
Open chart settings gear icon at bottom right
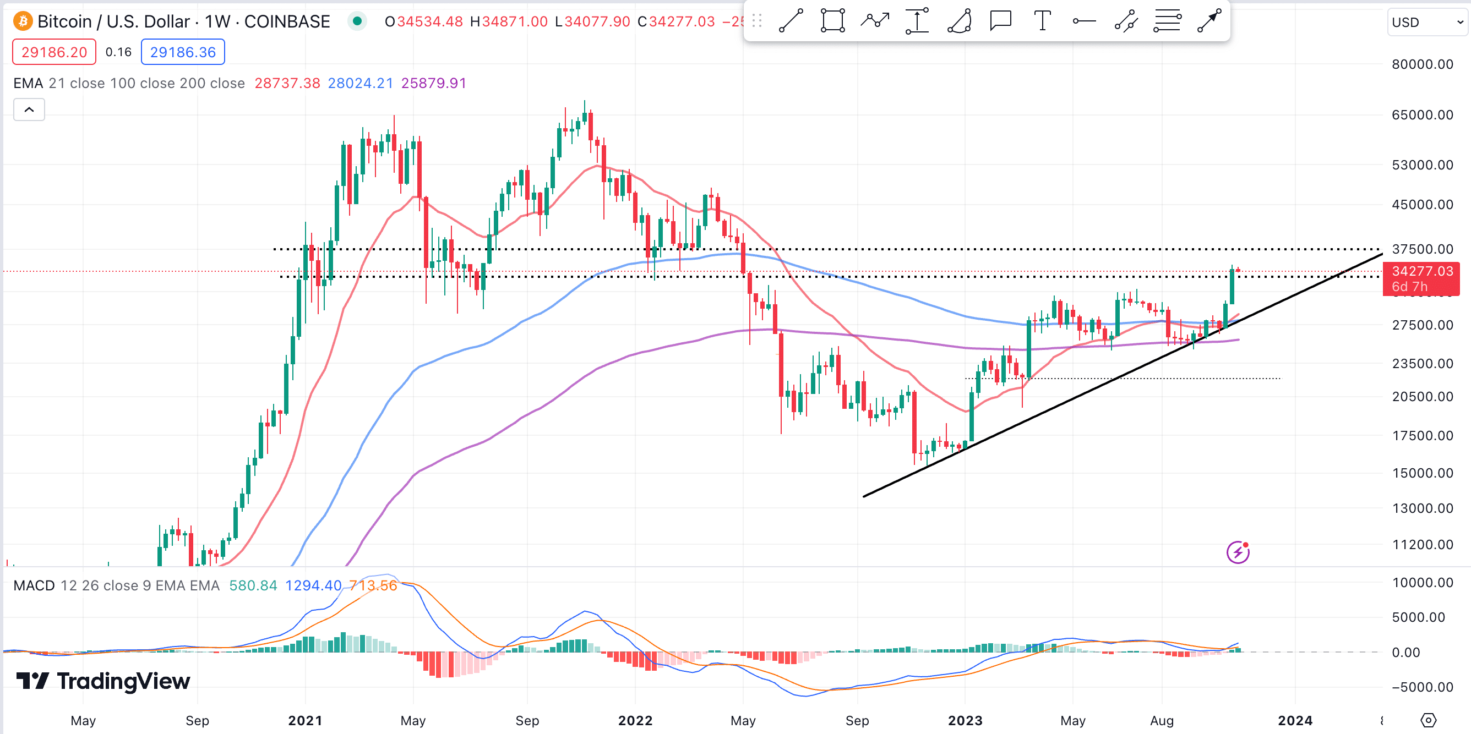tap(1428, 720)
